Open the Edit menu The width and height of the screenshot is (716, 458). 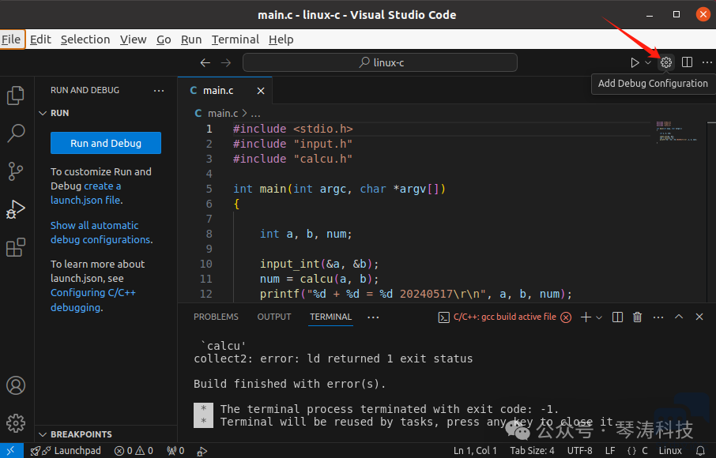click(x=40, y=39)
